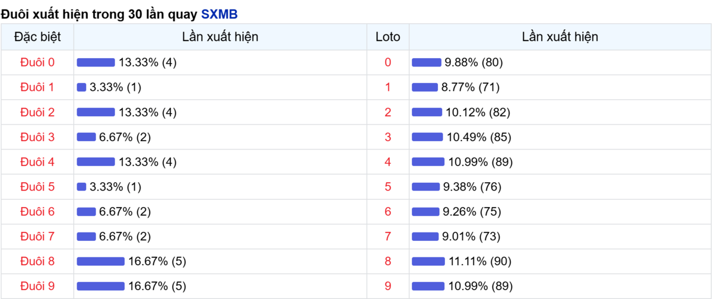Screen dimensions: 712x299
Task: Click the Loto column header
Action: [388, 37]
